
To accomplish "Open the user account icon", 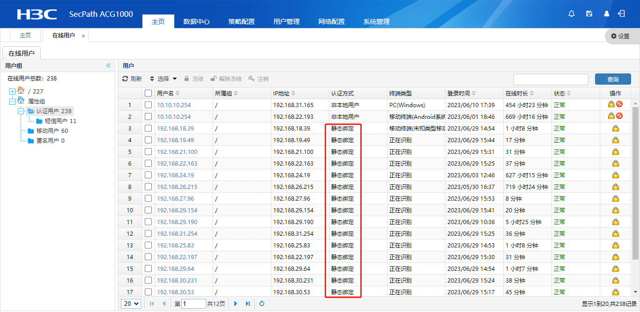I will coord(607,14).
